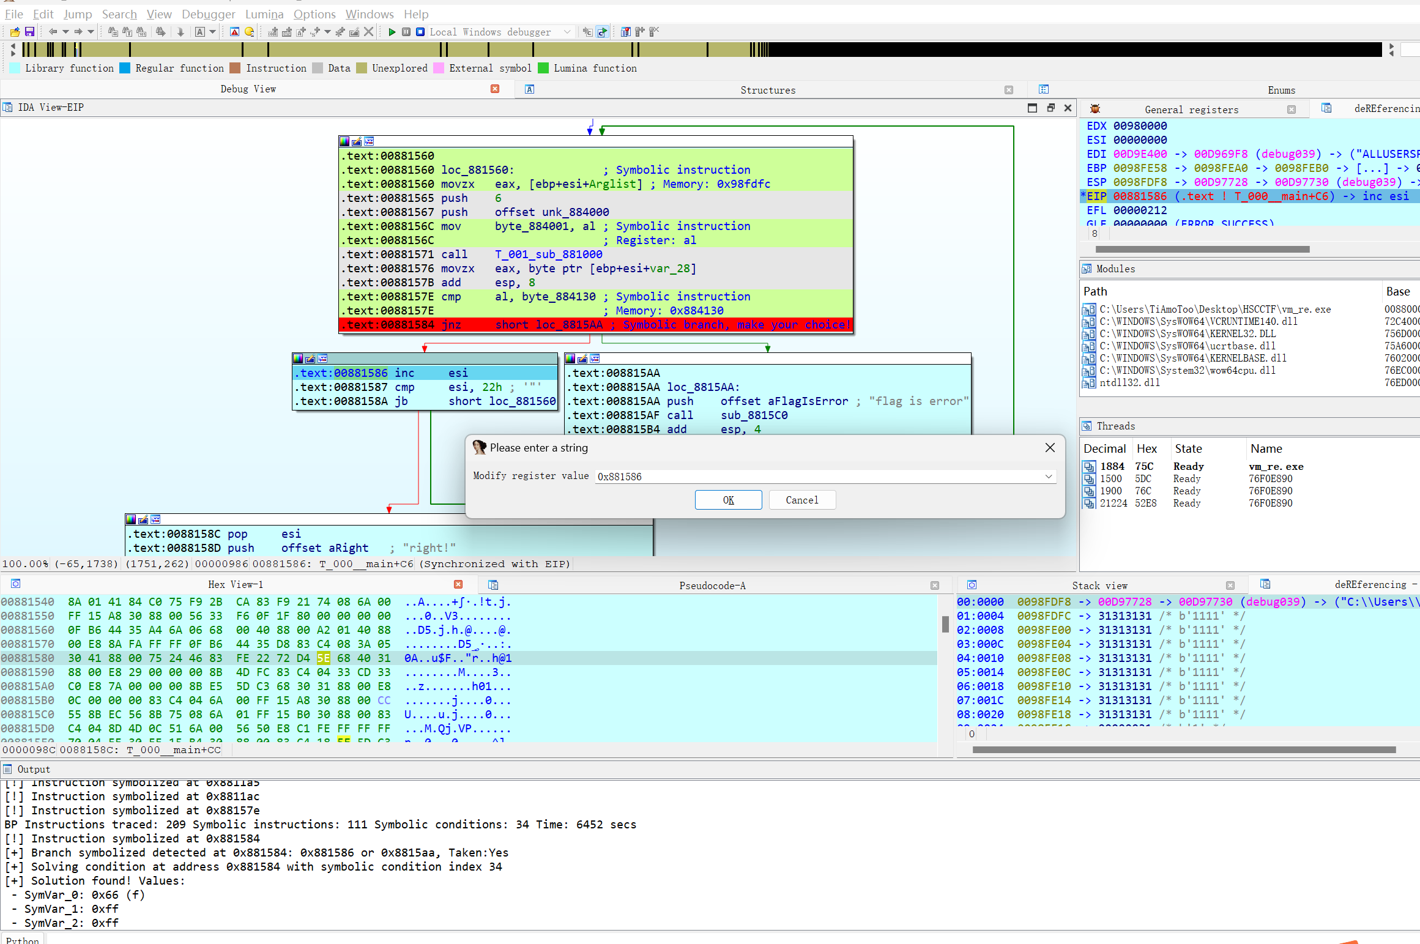Select the Pseudocode-A tab
This screenshot has height=944, width=1420.
pyautogui.click(x=712, y=585)
